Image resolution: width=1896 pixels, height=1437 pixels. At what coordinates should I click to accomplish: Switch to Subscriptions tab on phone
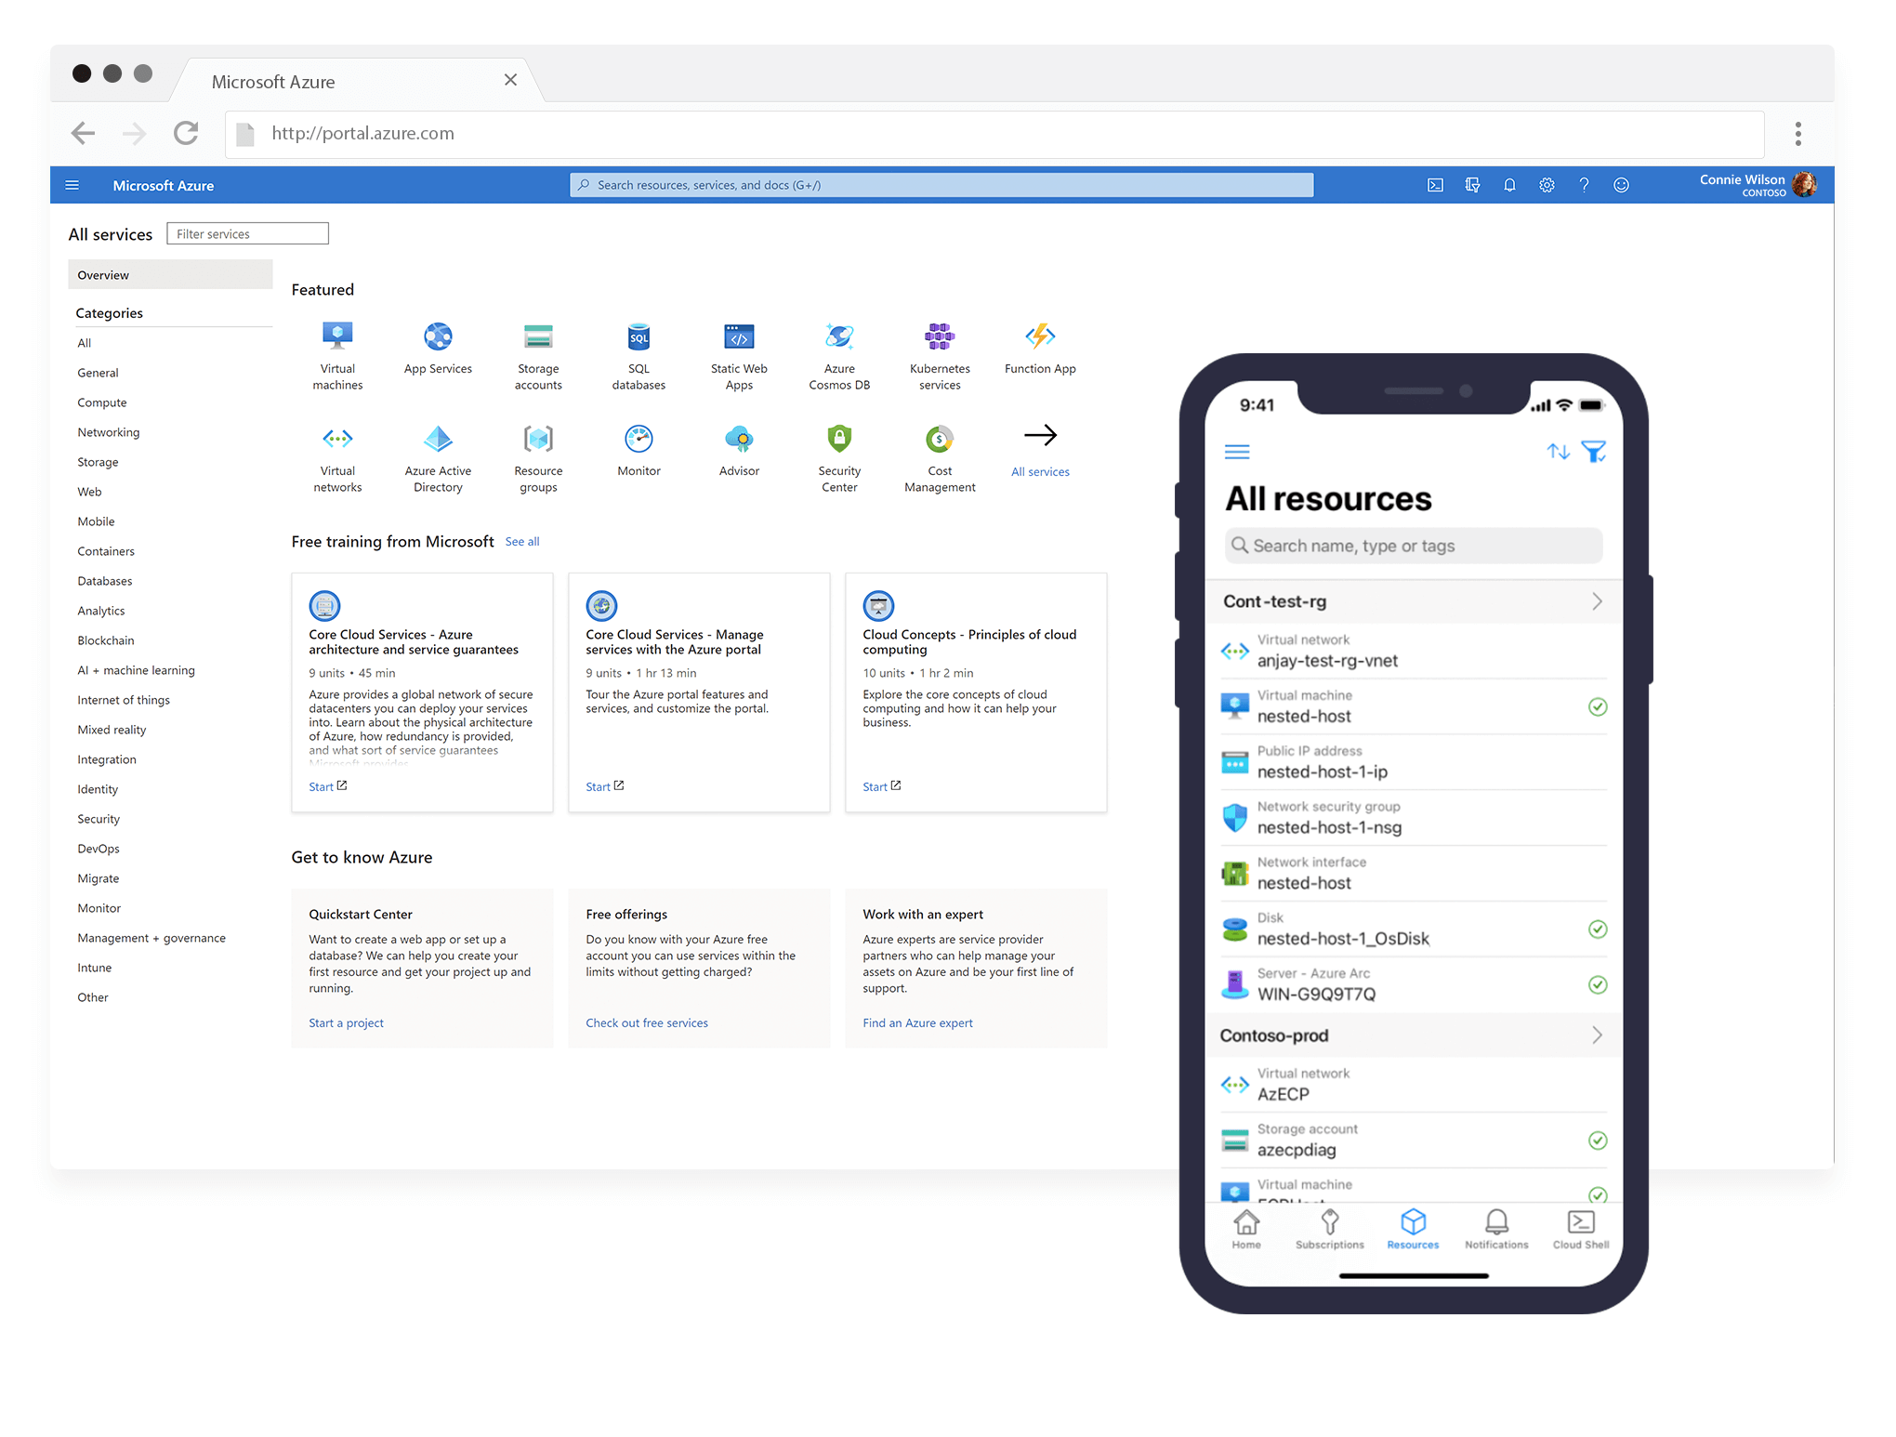(1329, 1229)
